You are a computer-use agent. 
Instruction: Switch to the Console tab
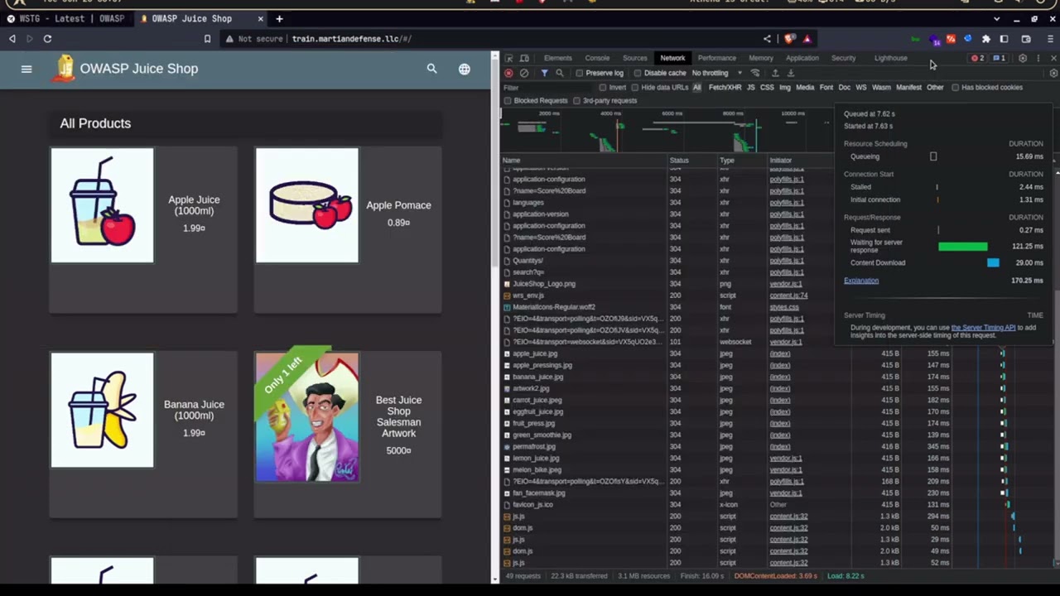[597, 58]
